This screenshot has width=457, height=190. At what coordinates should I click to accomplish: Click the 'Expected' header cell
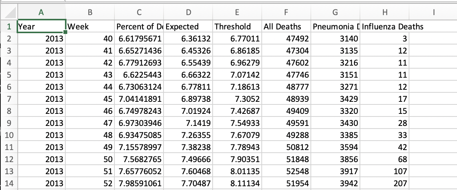click(188, 26)
